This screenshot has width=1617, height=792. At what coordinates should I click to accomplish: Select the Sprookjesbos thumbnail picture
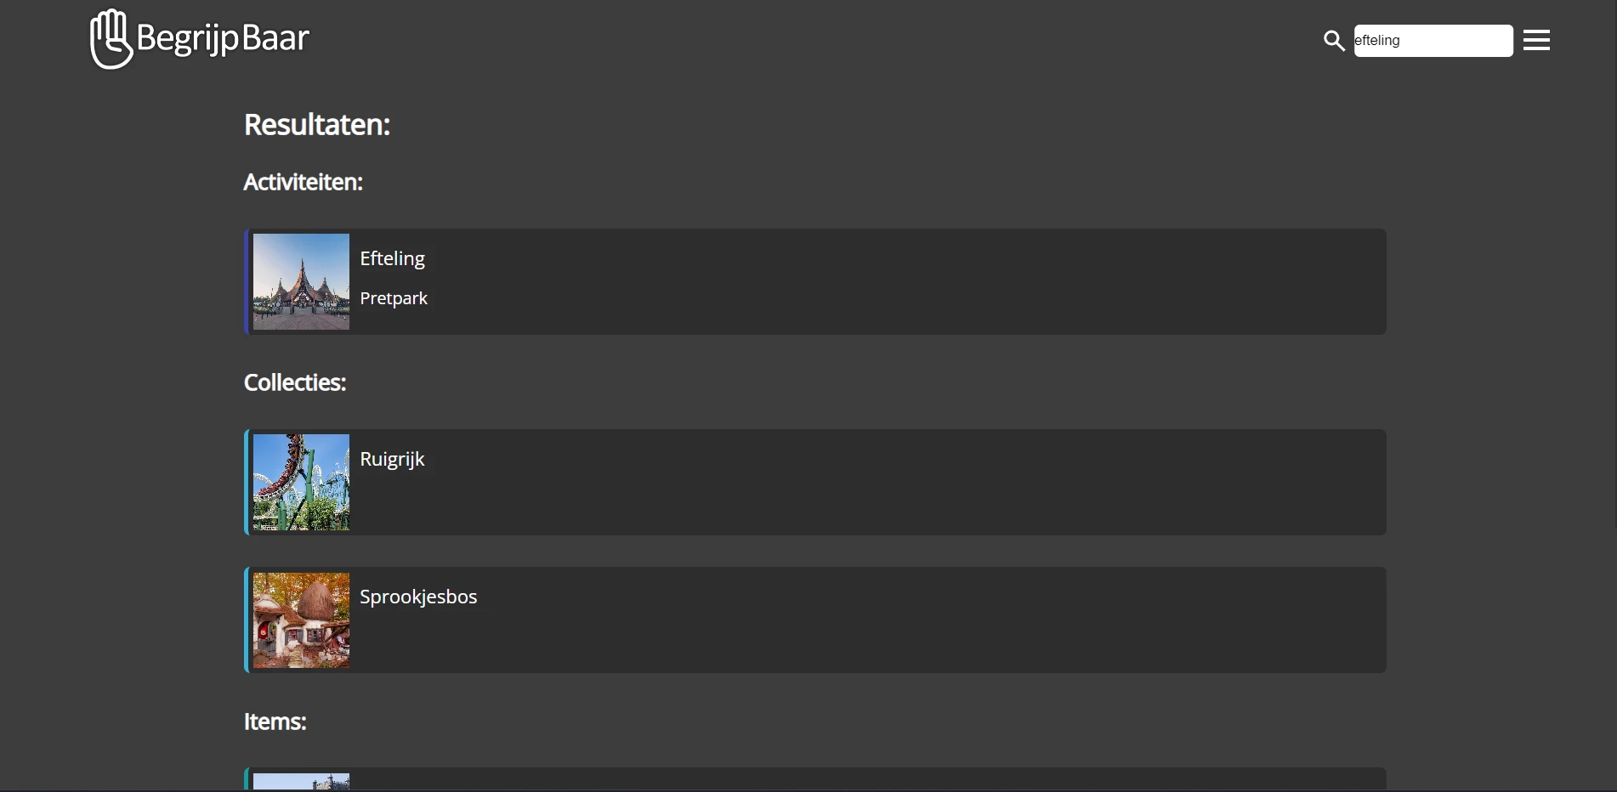[301, 619]
